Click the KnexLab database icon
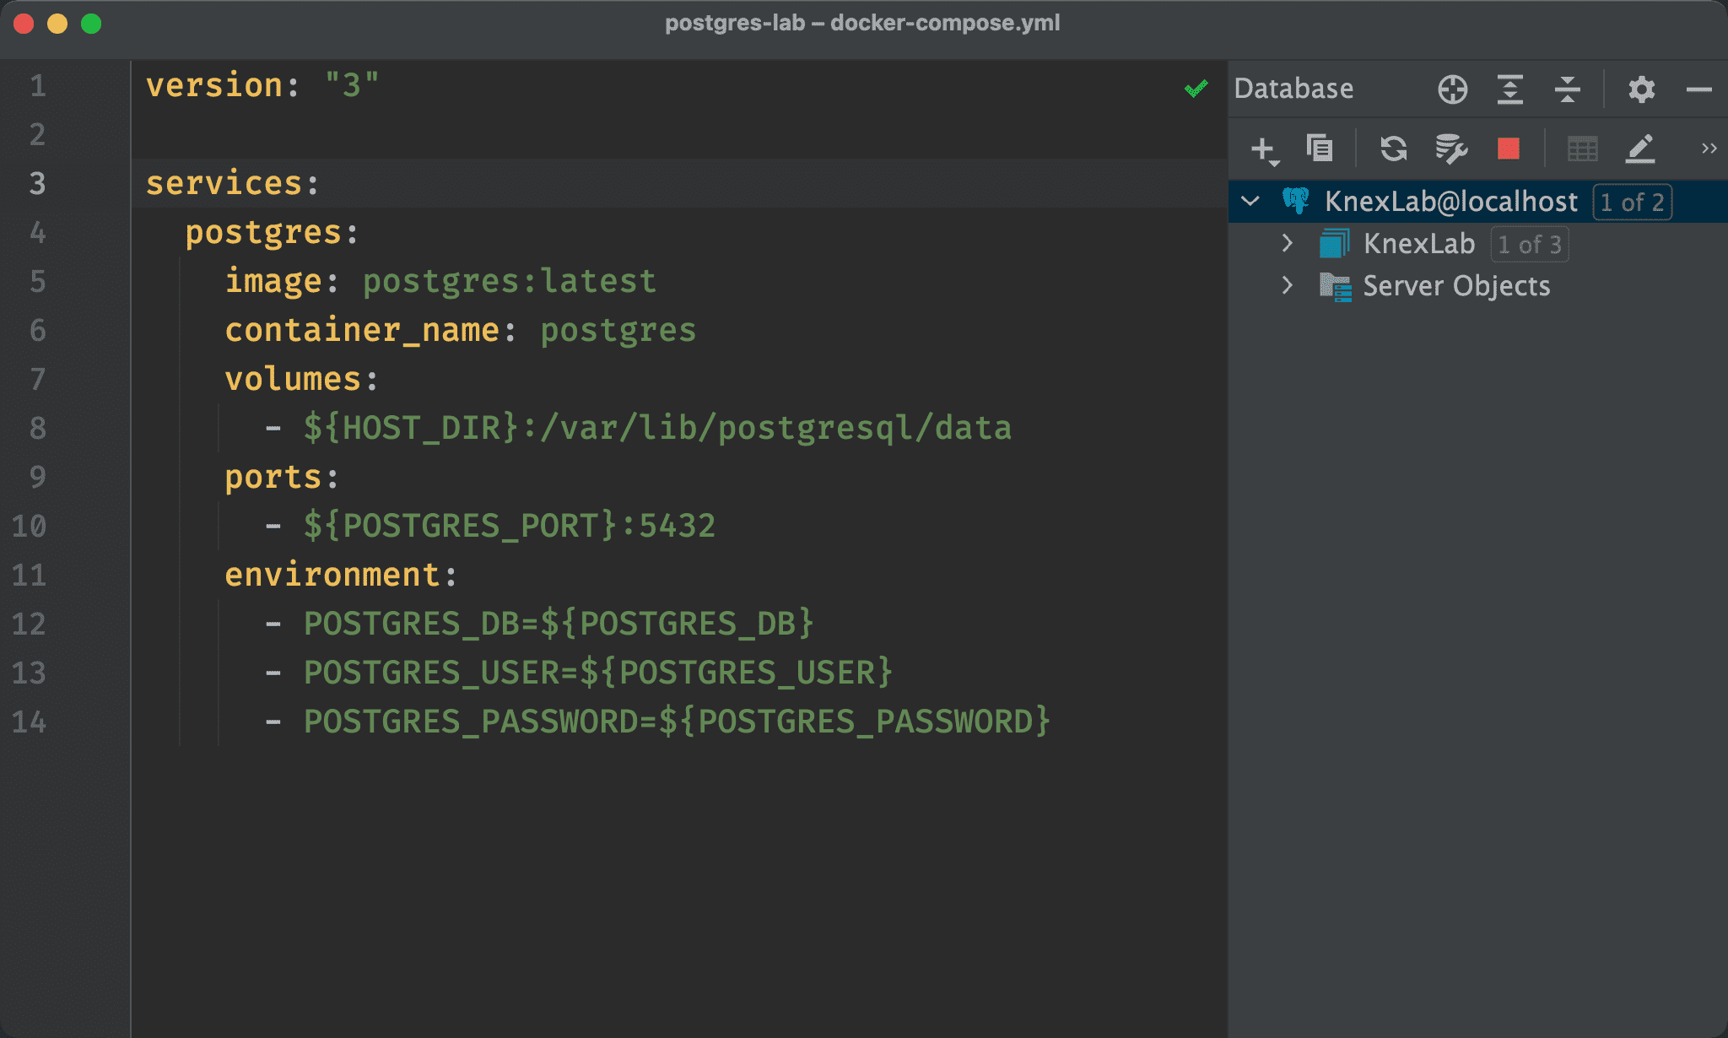The width and height of the screenshot is (1728, 1038). click(1335, 244)
